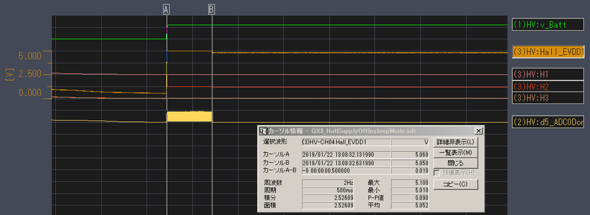
Task: Click the 一覧表示(M) button
Action: tap(456, 153)
